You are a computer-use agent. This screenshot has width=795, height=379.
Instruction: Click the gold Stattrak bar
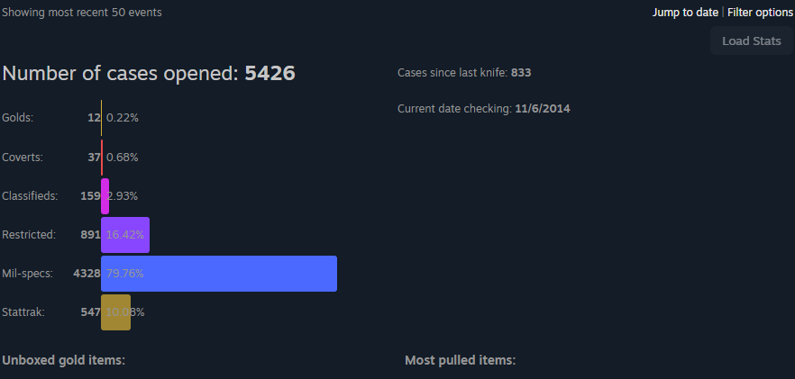[115, 312]
